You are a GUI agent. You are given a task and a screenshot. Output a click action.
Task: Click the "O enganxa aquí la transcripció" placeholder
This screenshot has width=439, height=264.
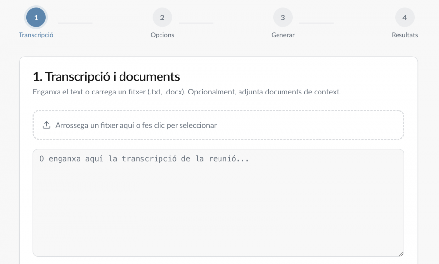[x=144, y=159]
